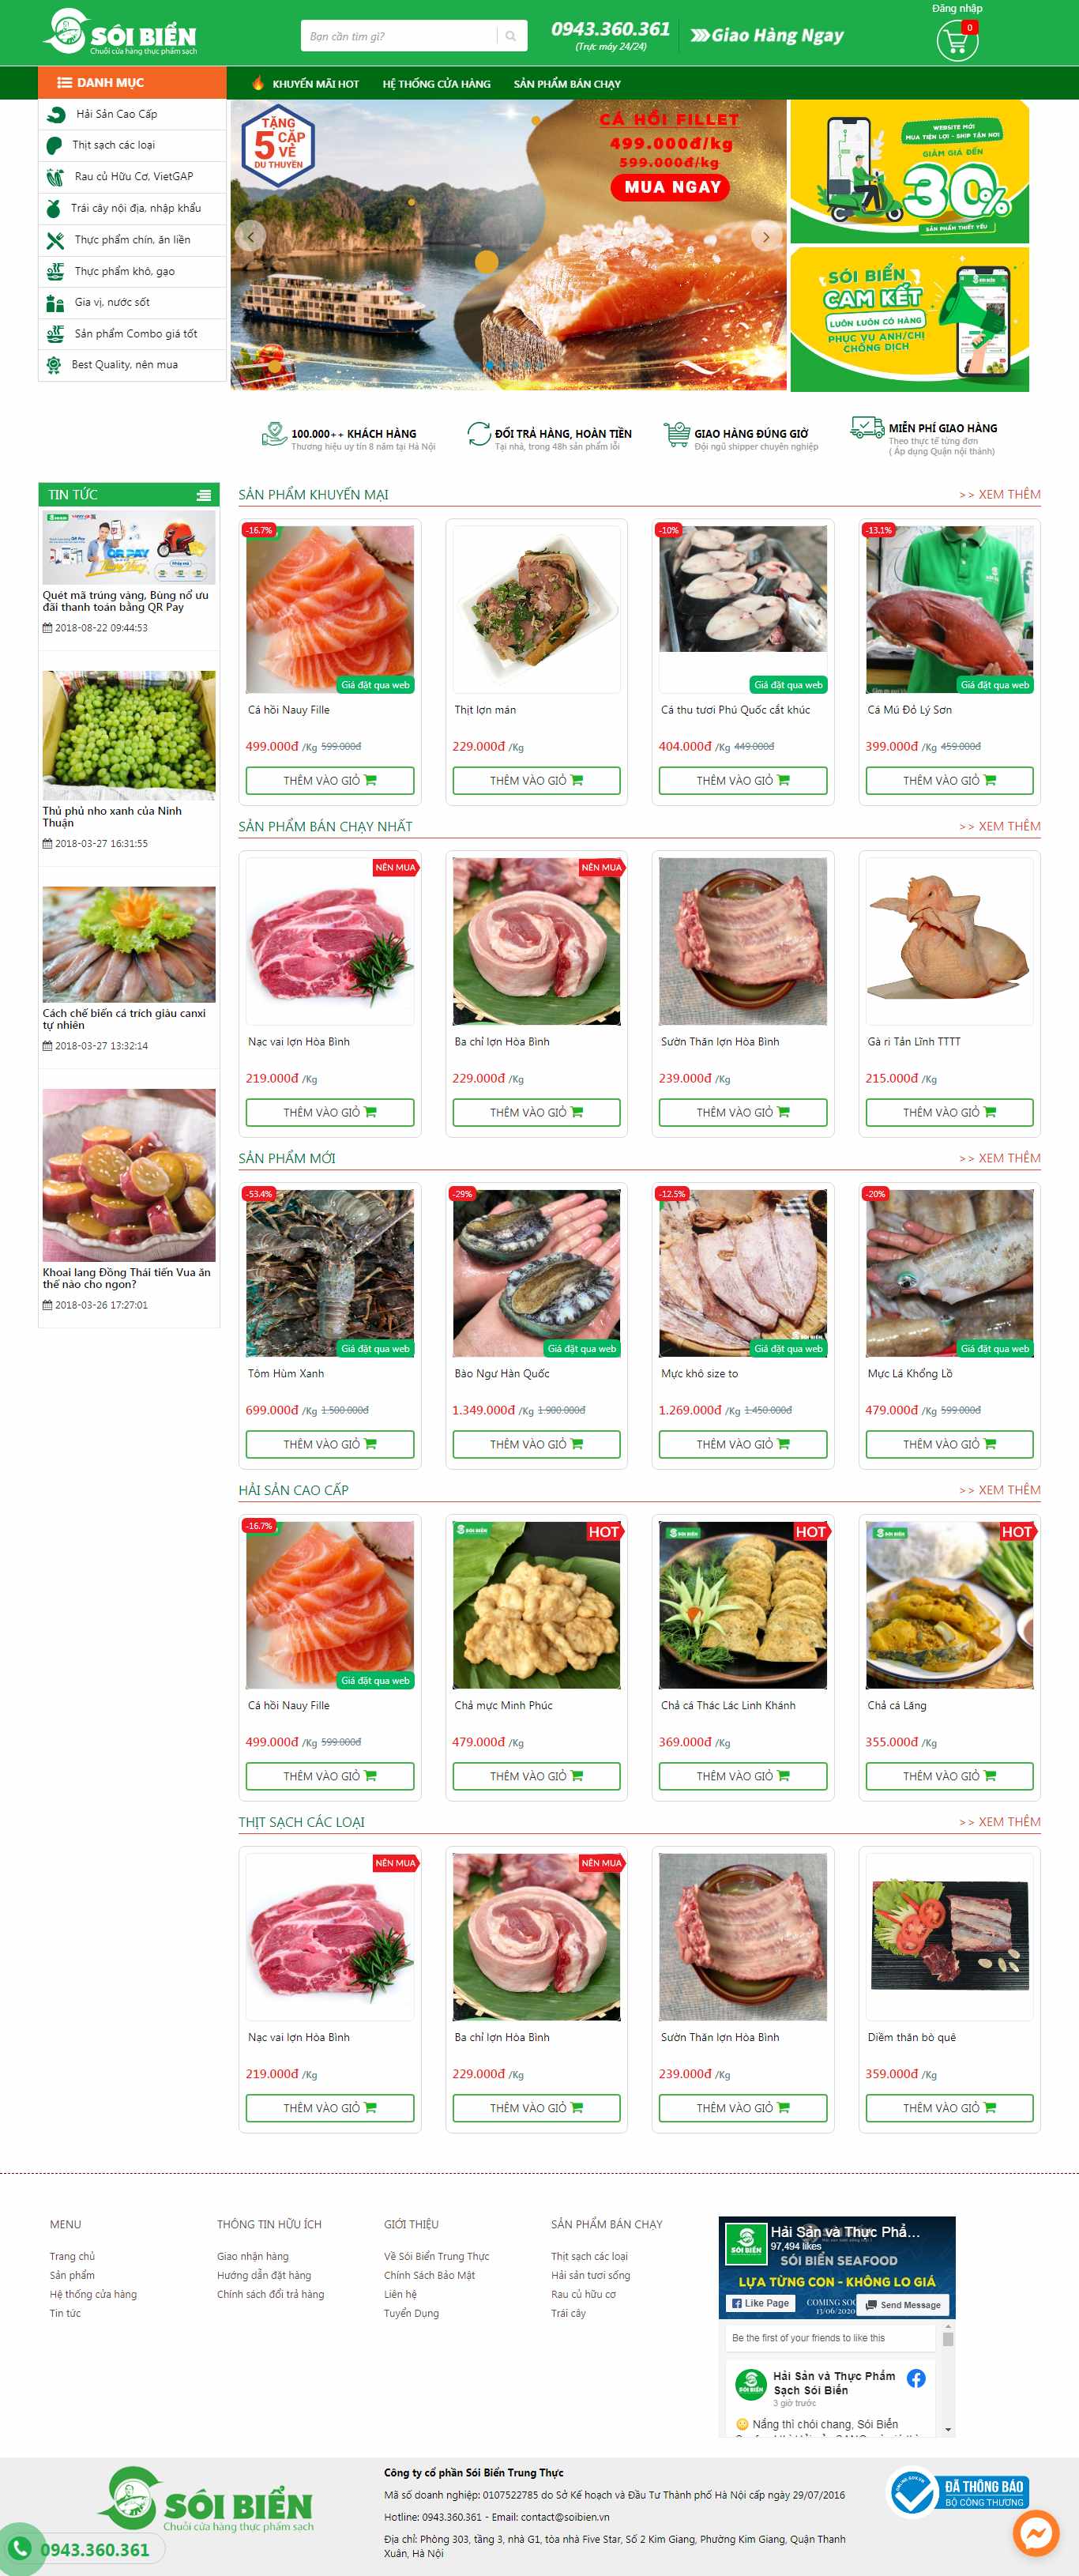Open the Hệ Thống Cửa Hàng menu
Viewport: 1079px width, 2576px height.
point(436,84)
